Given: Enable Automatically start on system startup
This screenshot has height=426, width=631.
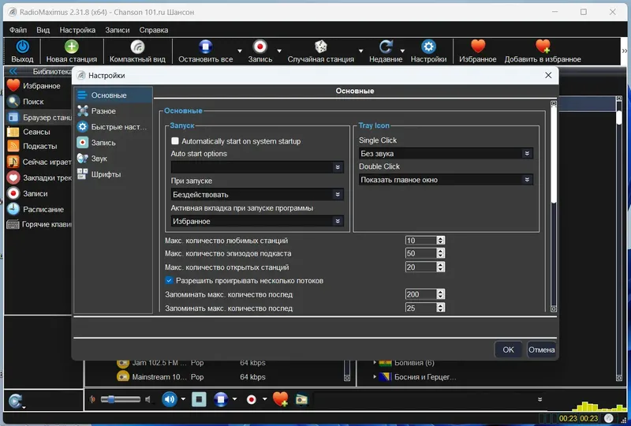Looking at the screenshot, I should tap(174, 141).
